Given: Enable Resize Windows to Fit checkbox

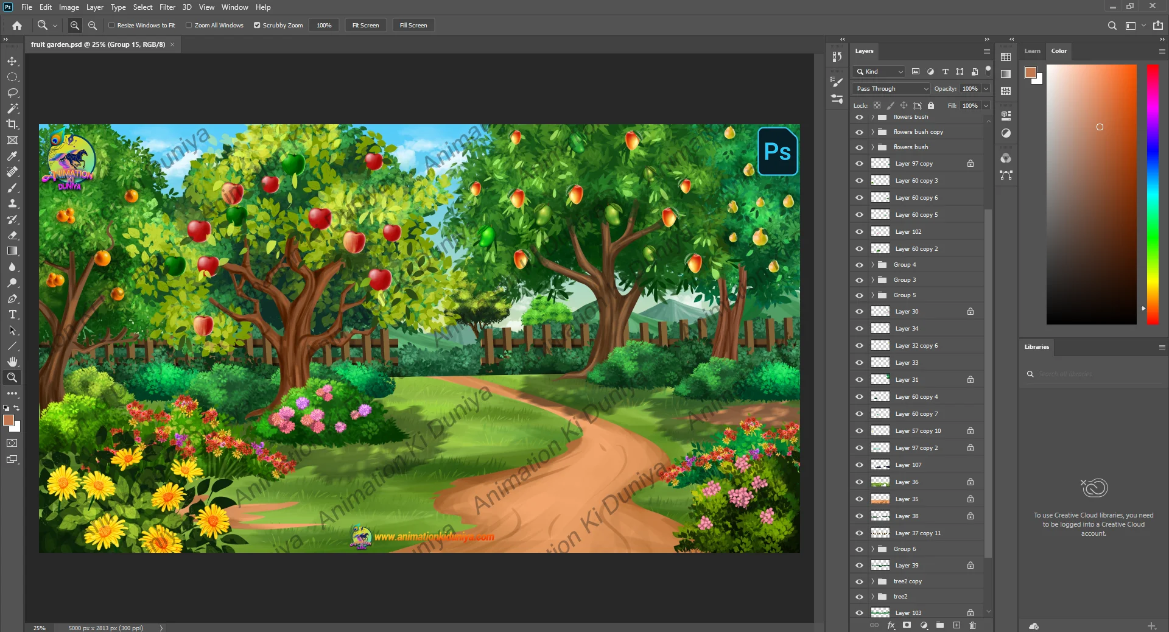Looking at the screenshot, I should pos(111,26).
